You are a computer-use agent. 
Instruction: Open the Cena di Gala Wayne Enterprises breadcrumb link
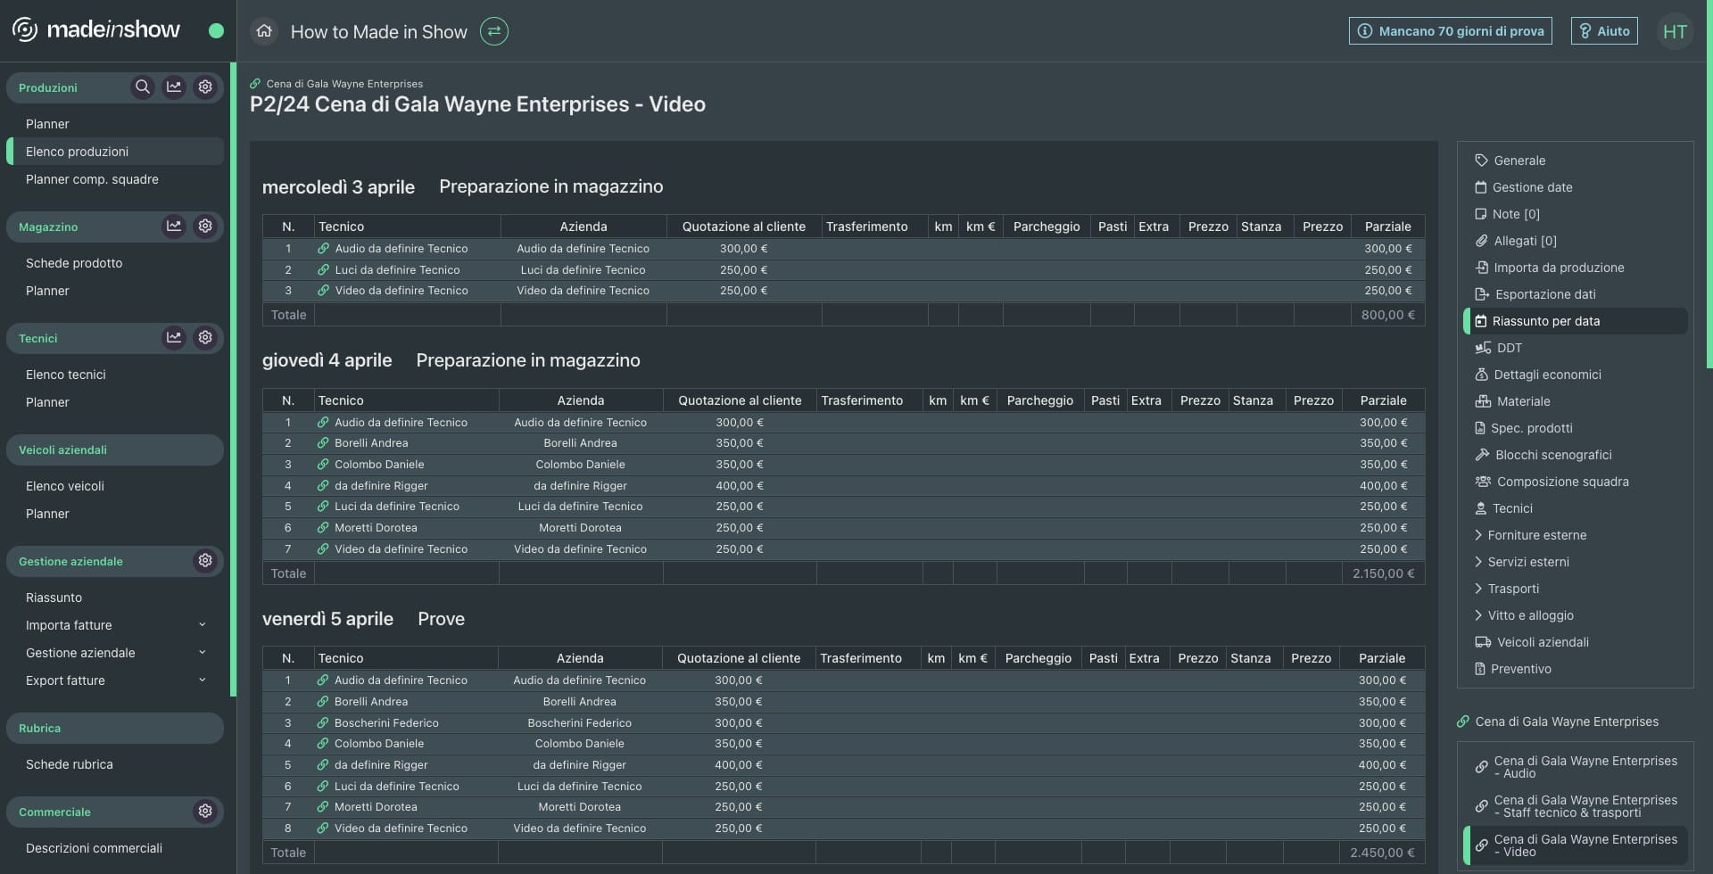click(x=344, y=84)
